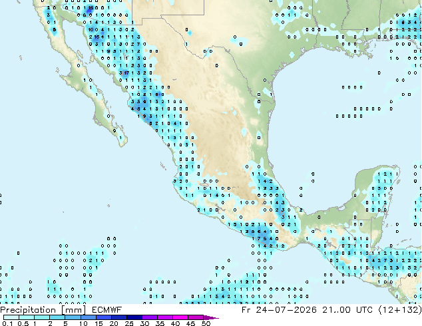Click the 20–25 mm dark blue swatch

(x=118, y=317)
